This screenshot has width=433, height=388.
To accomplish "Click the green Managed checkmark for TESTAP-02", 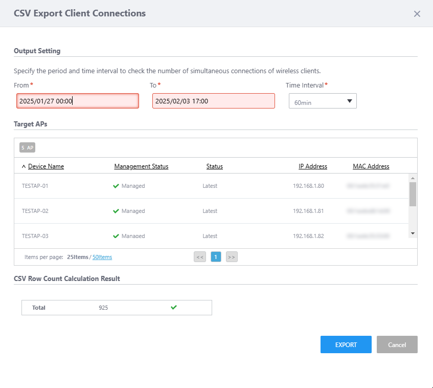I will coord(116,211).
